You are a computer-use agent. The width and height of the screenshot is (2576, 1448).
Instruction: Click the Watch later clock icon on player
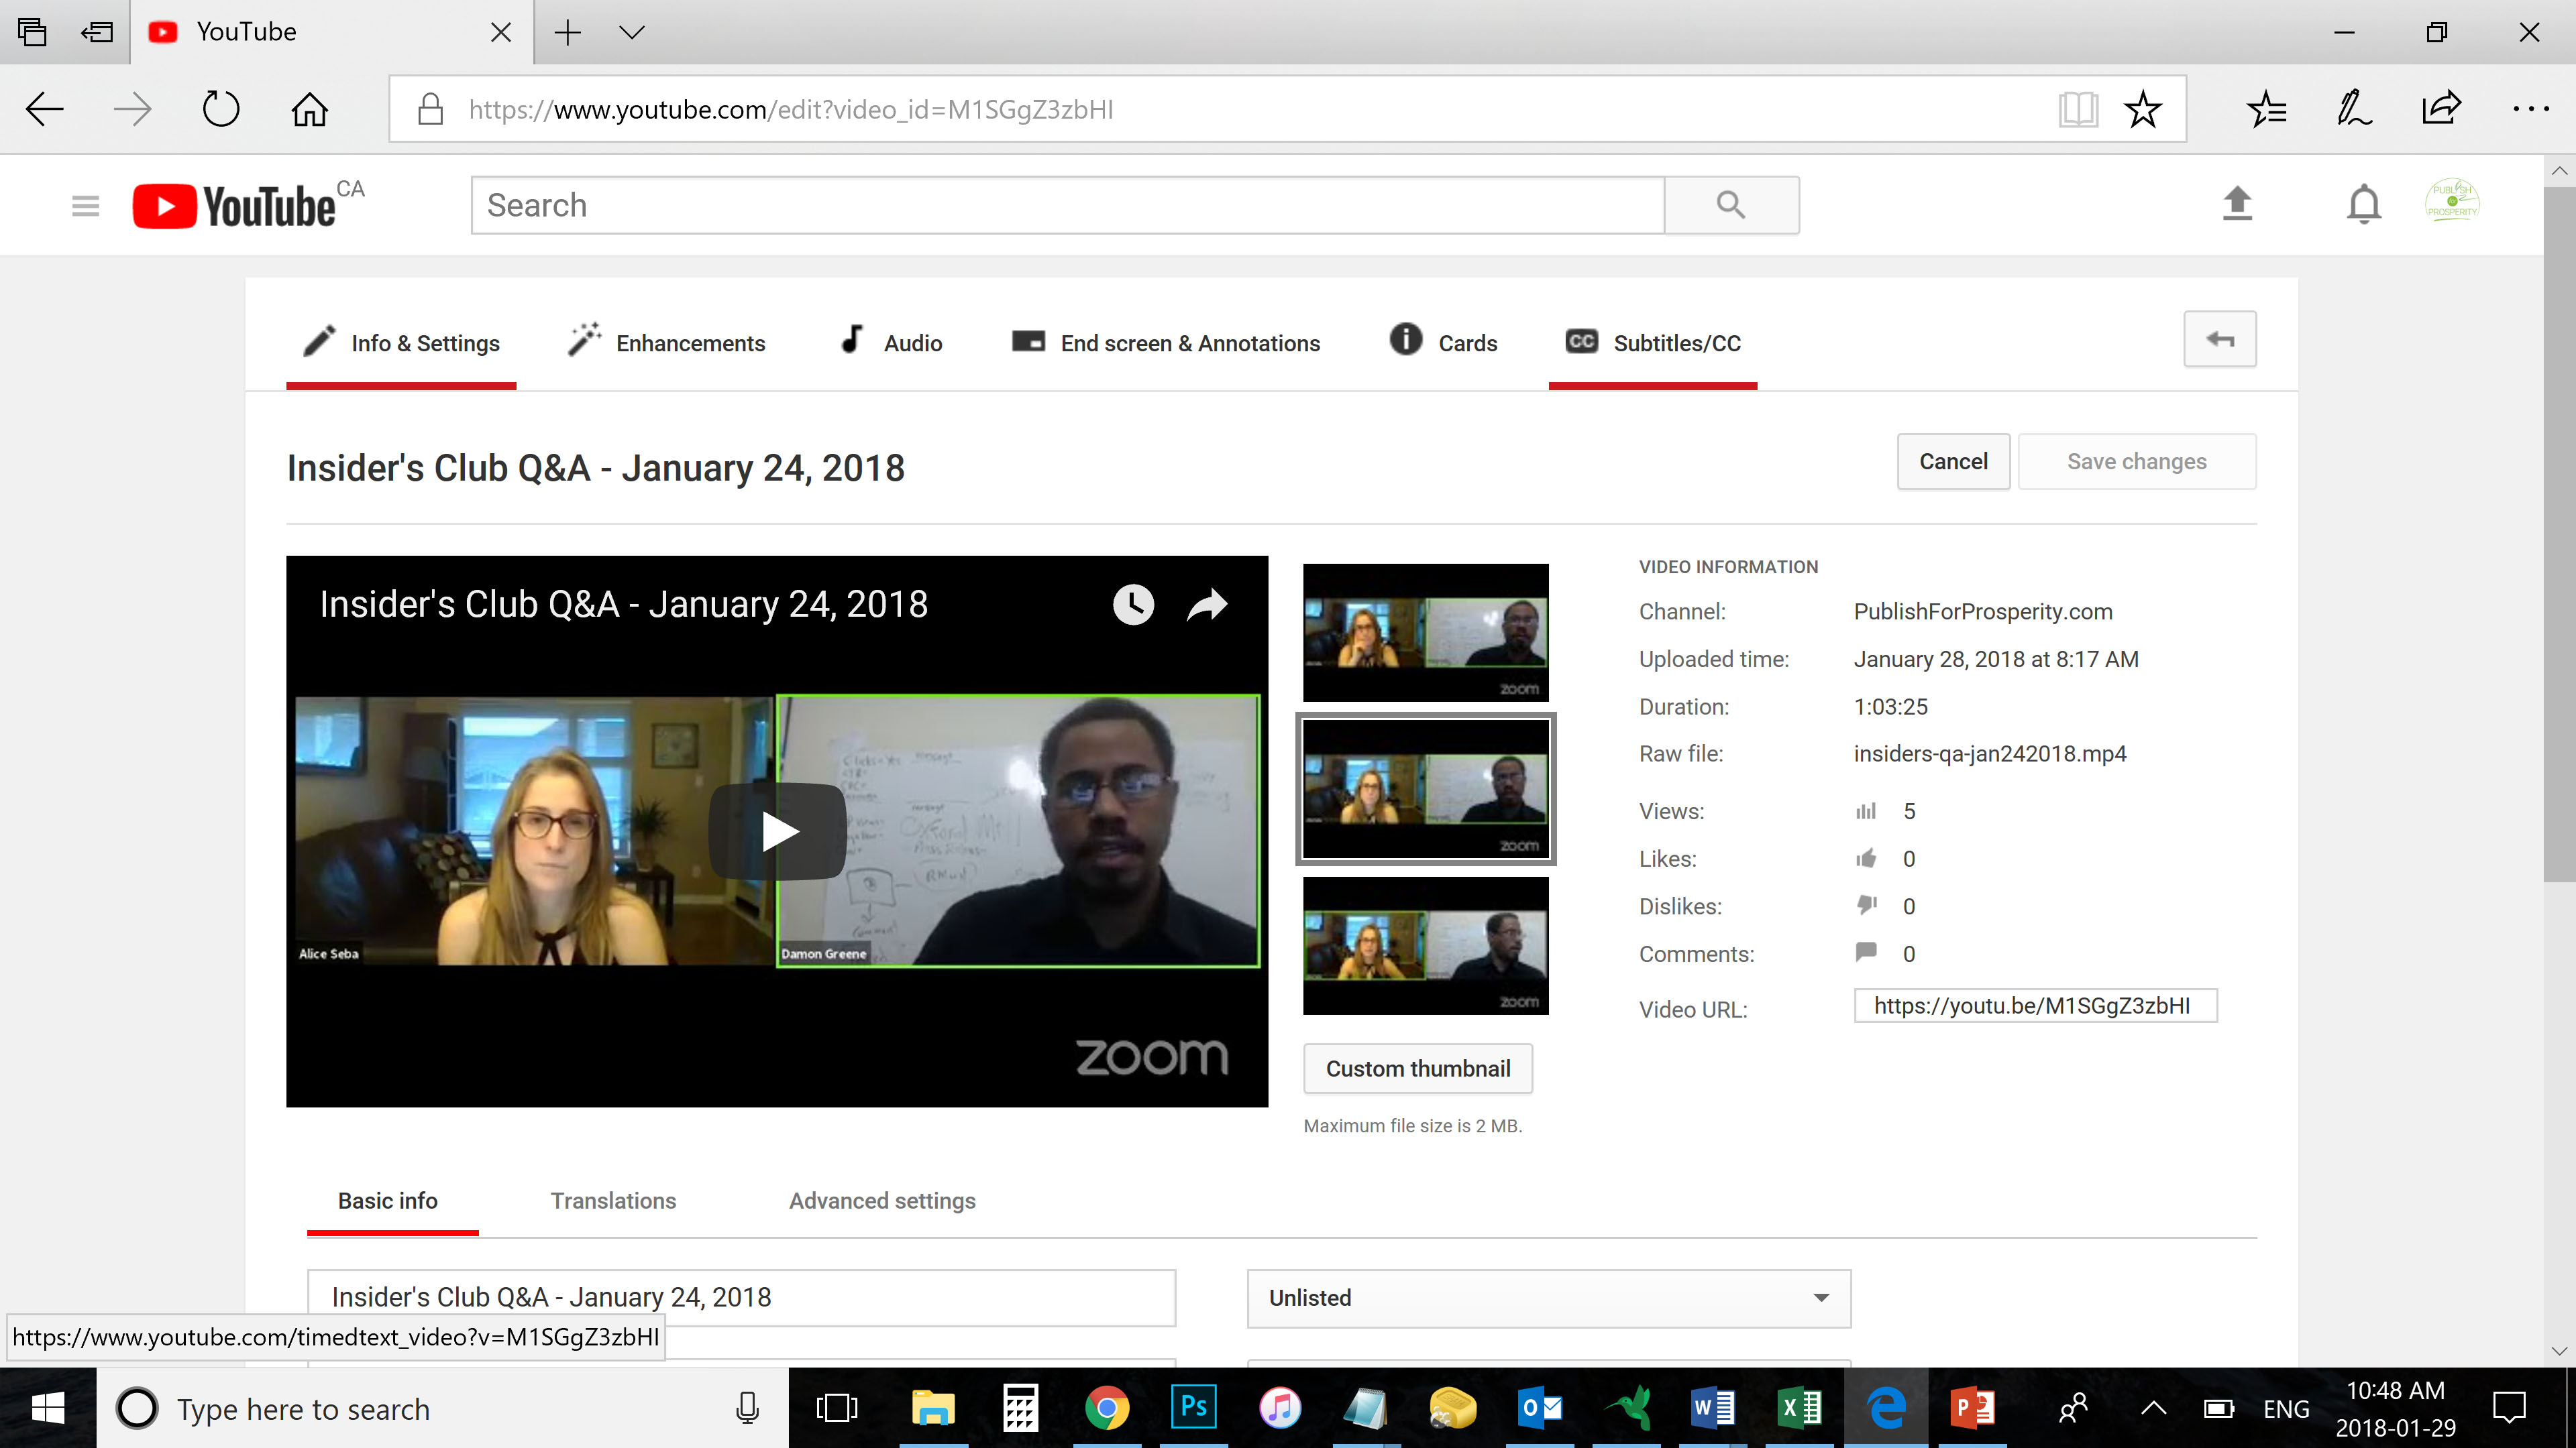(1133, 603)
